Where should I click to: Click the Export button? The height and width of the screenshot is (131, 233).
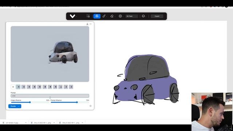(157, 16)
